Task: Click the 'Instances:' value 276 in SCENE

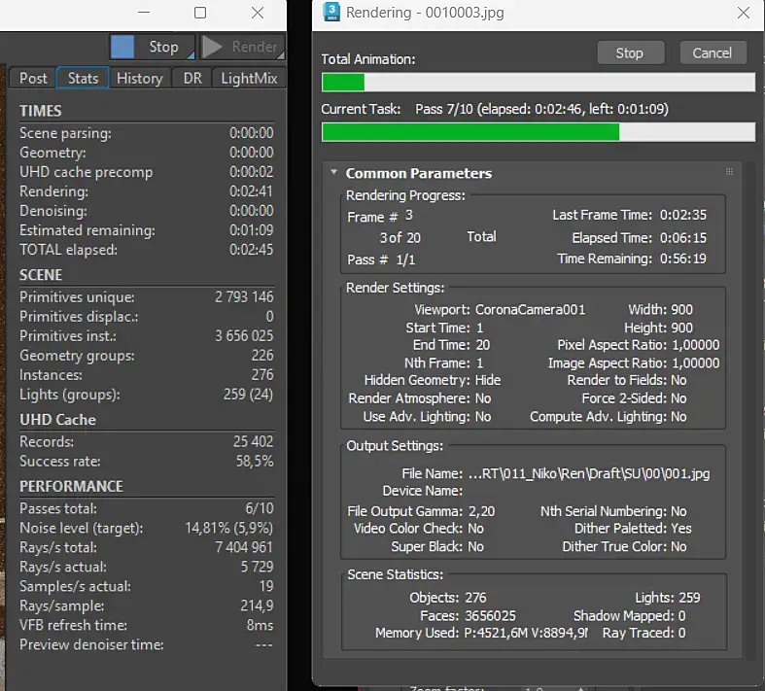Action: (262, 375)
